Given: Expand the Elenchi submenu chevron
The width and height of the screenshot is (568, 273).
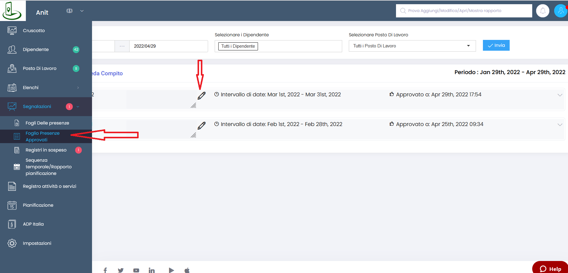Looking at the screenshot, I should point(78,88).
